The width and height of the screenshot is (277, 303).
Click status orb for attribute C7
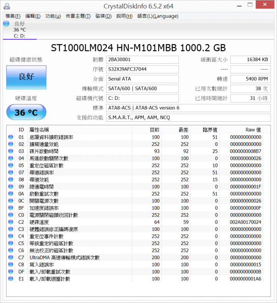pyautogui.click(x=11, y=257)
